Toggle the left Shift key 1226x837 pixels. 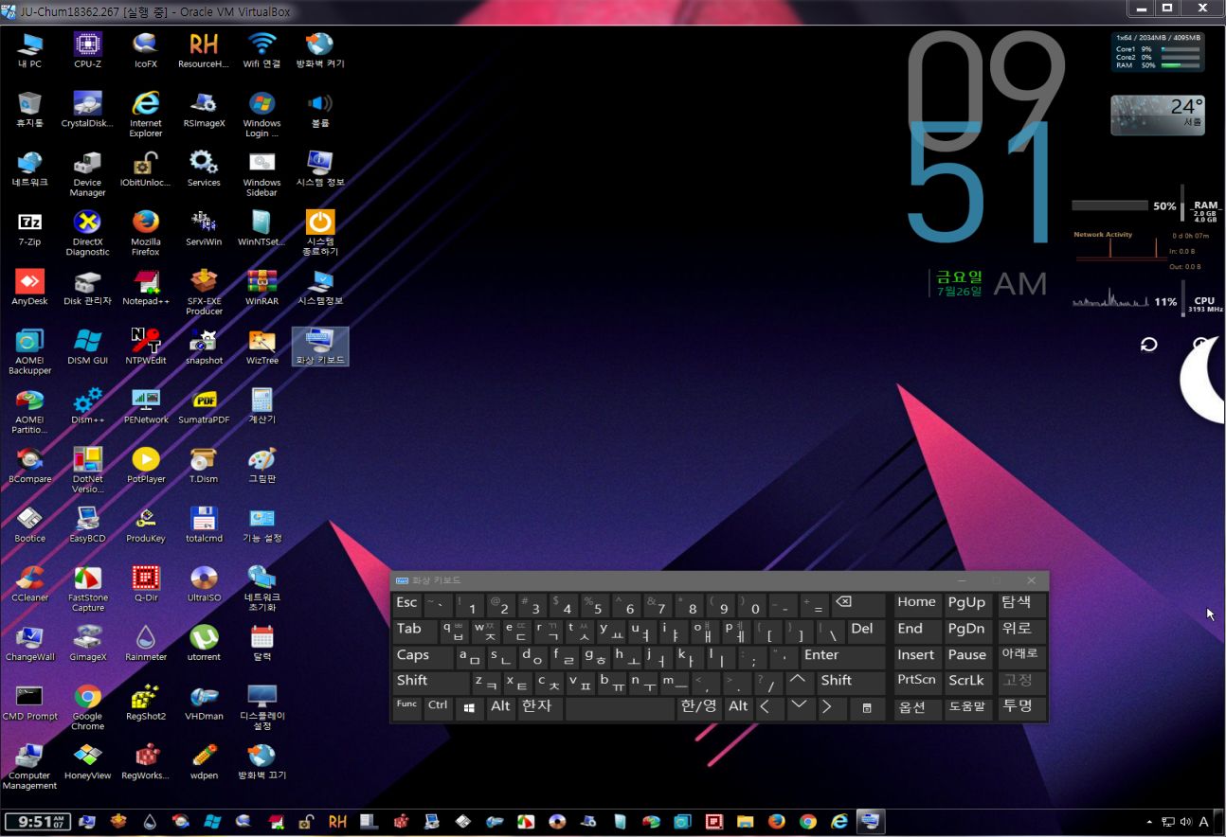[431, 682]
